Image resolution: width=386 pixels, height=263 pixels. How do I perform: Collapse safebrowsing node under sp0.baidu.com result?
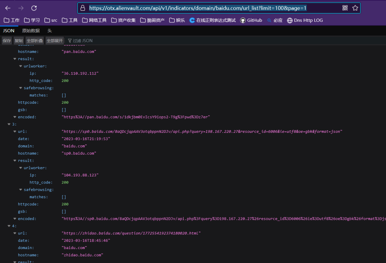pyautogui.click(x=21, y=190)
